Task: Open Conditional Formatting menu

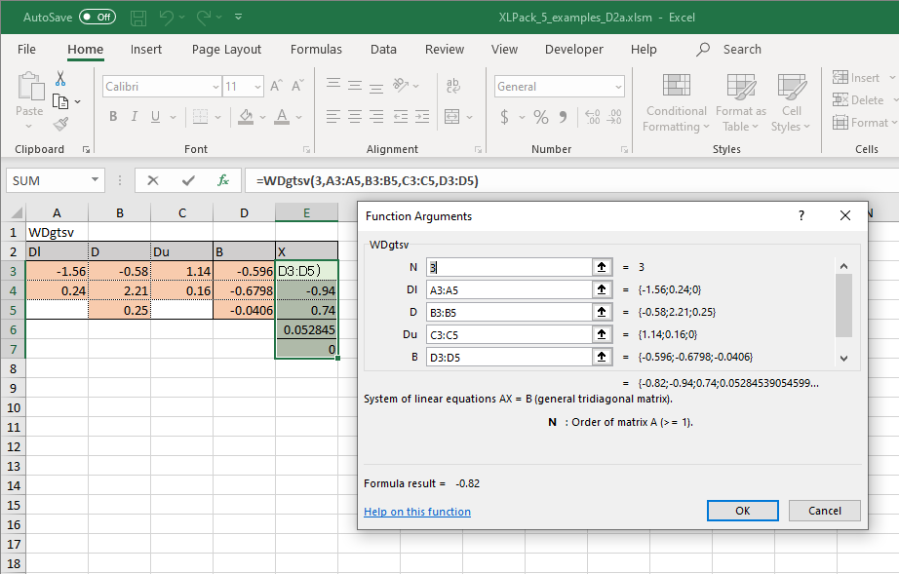Action: coord(676,103)
